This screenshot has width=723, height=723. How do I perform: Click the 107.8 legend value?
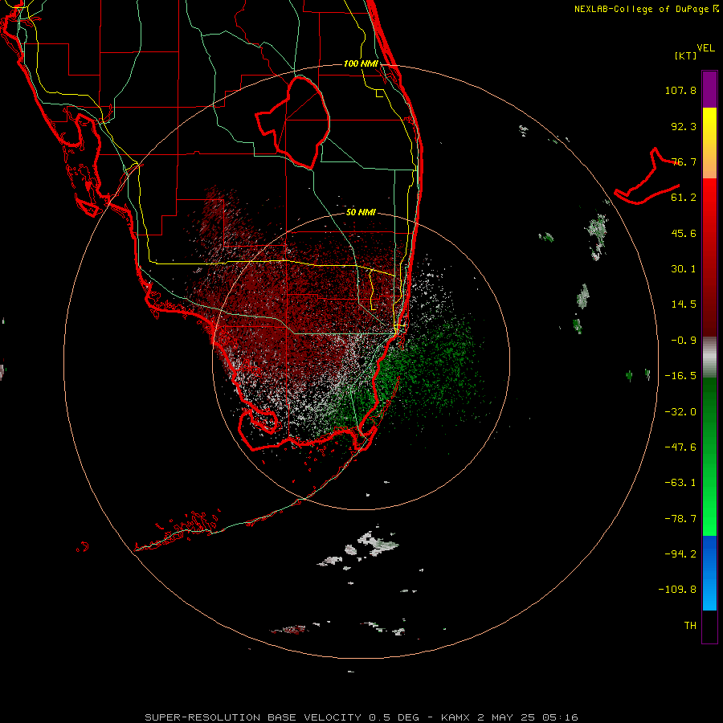click(x=680, y=90)
